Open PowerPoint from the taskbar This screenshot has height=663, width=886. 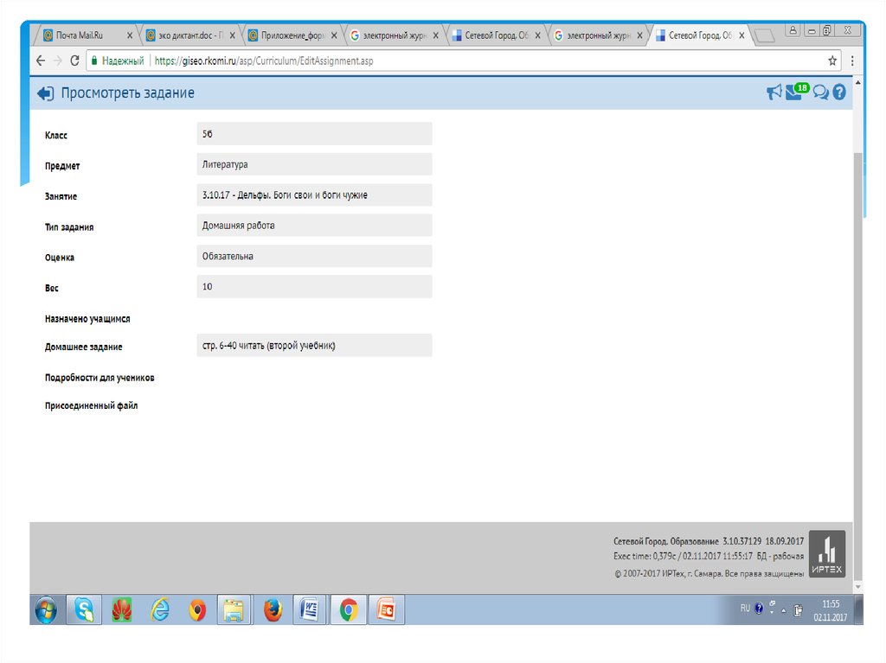coord(387,610)
